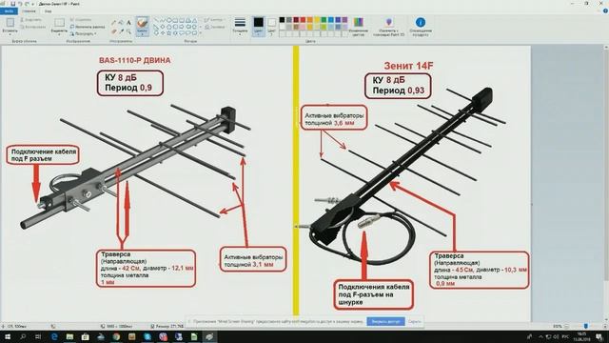Open the Edit colors dialog icon
This screenshot has height=343, width=609.
pos(358,22)
